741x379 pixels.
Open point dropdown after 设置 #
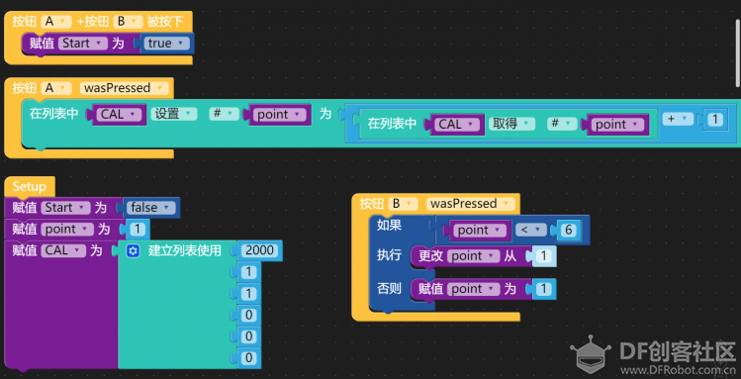[280, 115]
